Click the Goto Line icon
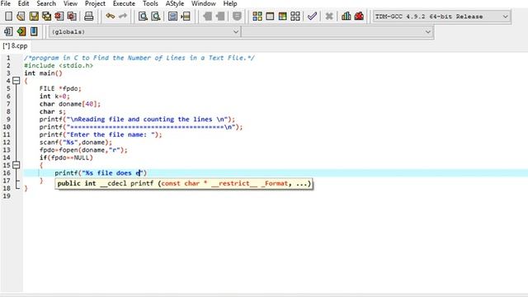Screen dimensions: 528x297 186,16
